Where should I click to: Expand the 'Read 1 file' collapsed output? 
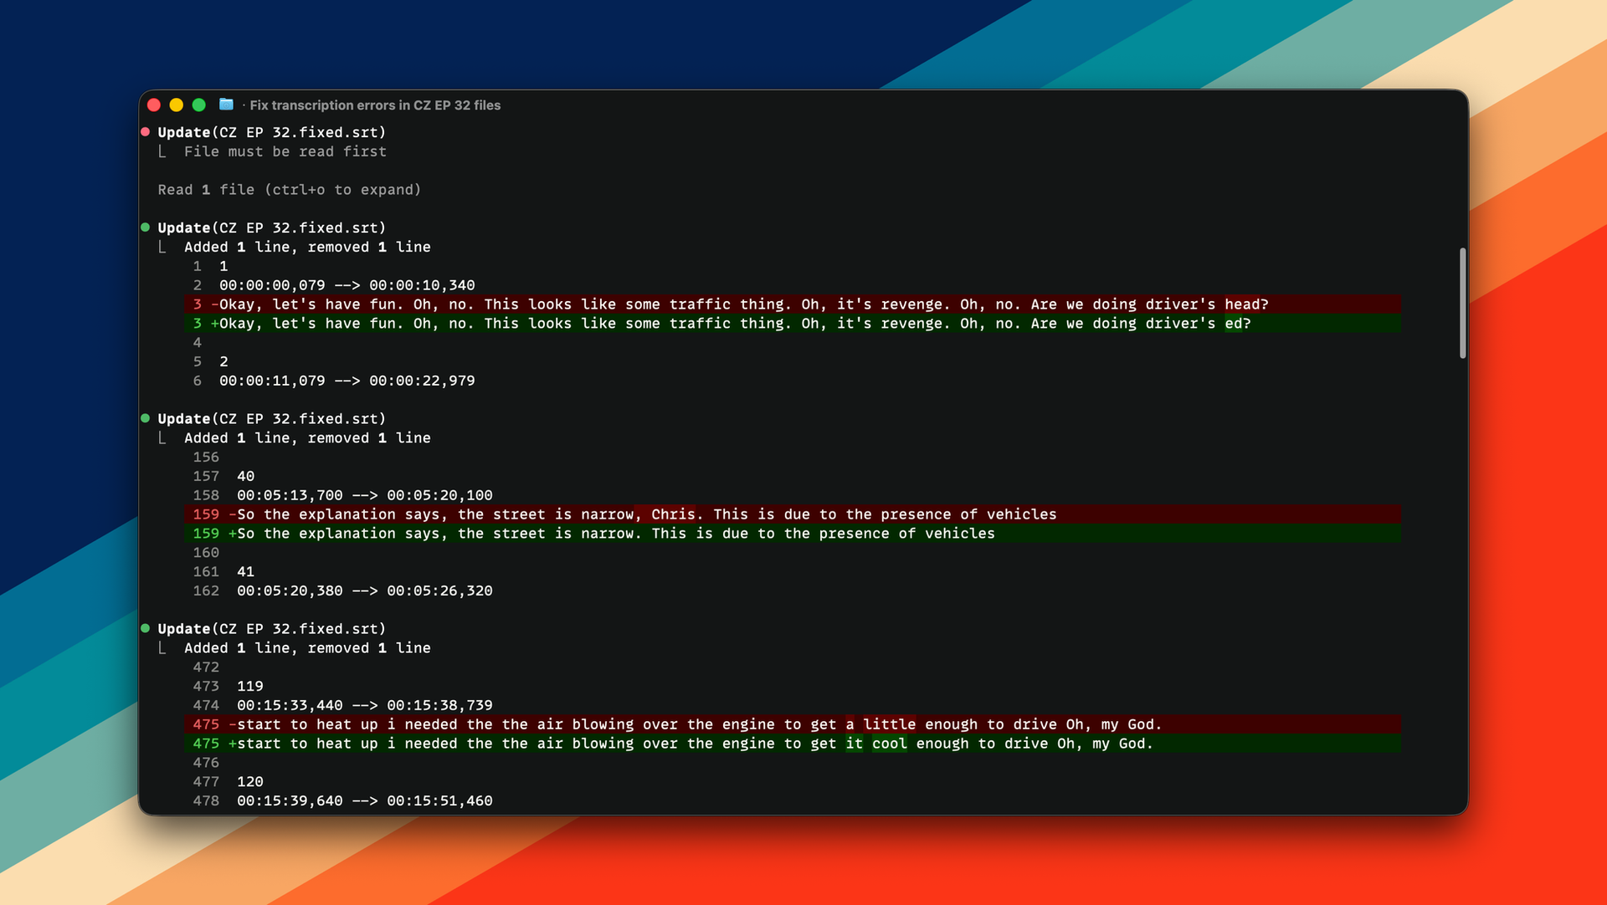(x=289, y=190)
